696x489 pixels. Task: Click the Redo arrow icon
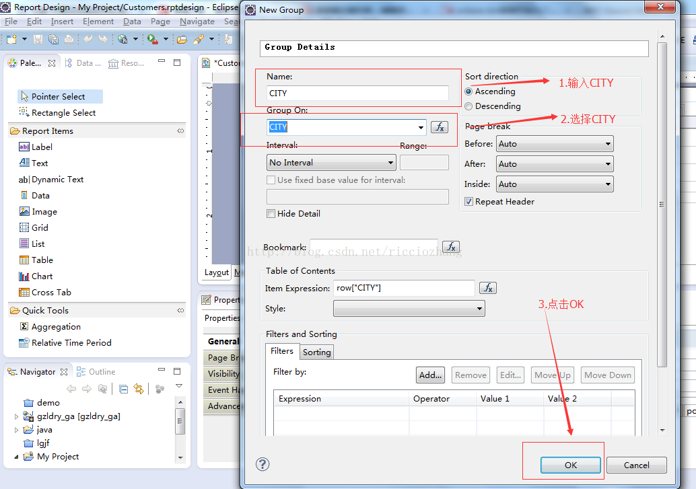pos(103,39)
